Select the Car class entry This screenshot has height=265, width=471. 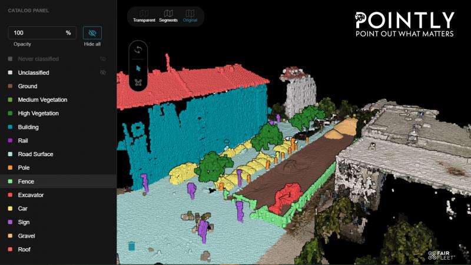coord(22,208)
